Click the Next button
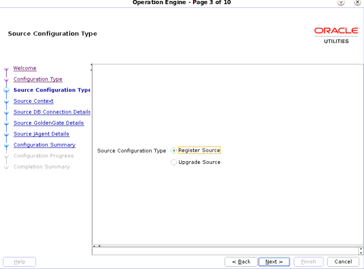 point(274,262)
